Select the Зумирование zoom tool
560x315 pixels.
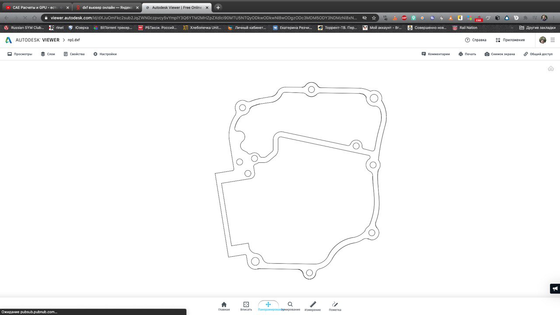point(290,306)
